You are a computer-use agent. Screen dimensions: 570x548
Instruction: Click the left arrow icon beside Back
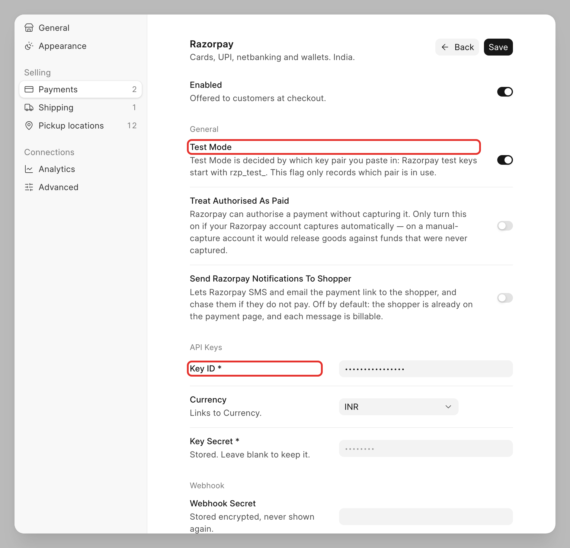point(445,47)
